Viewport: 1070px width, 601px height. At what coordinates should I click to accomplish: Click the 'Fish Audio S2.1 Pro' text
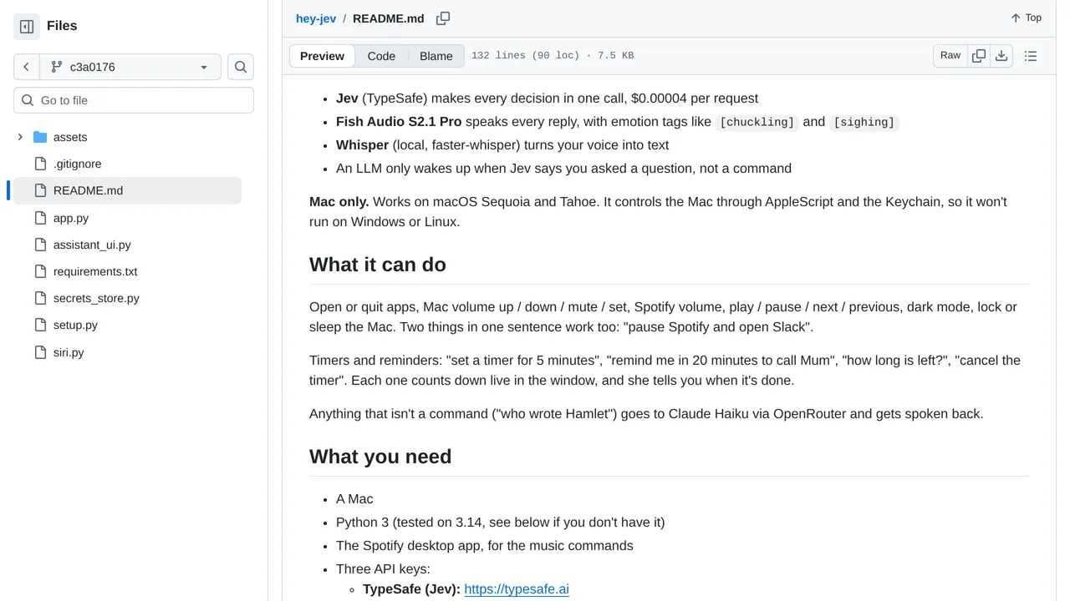point(399,122)
